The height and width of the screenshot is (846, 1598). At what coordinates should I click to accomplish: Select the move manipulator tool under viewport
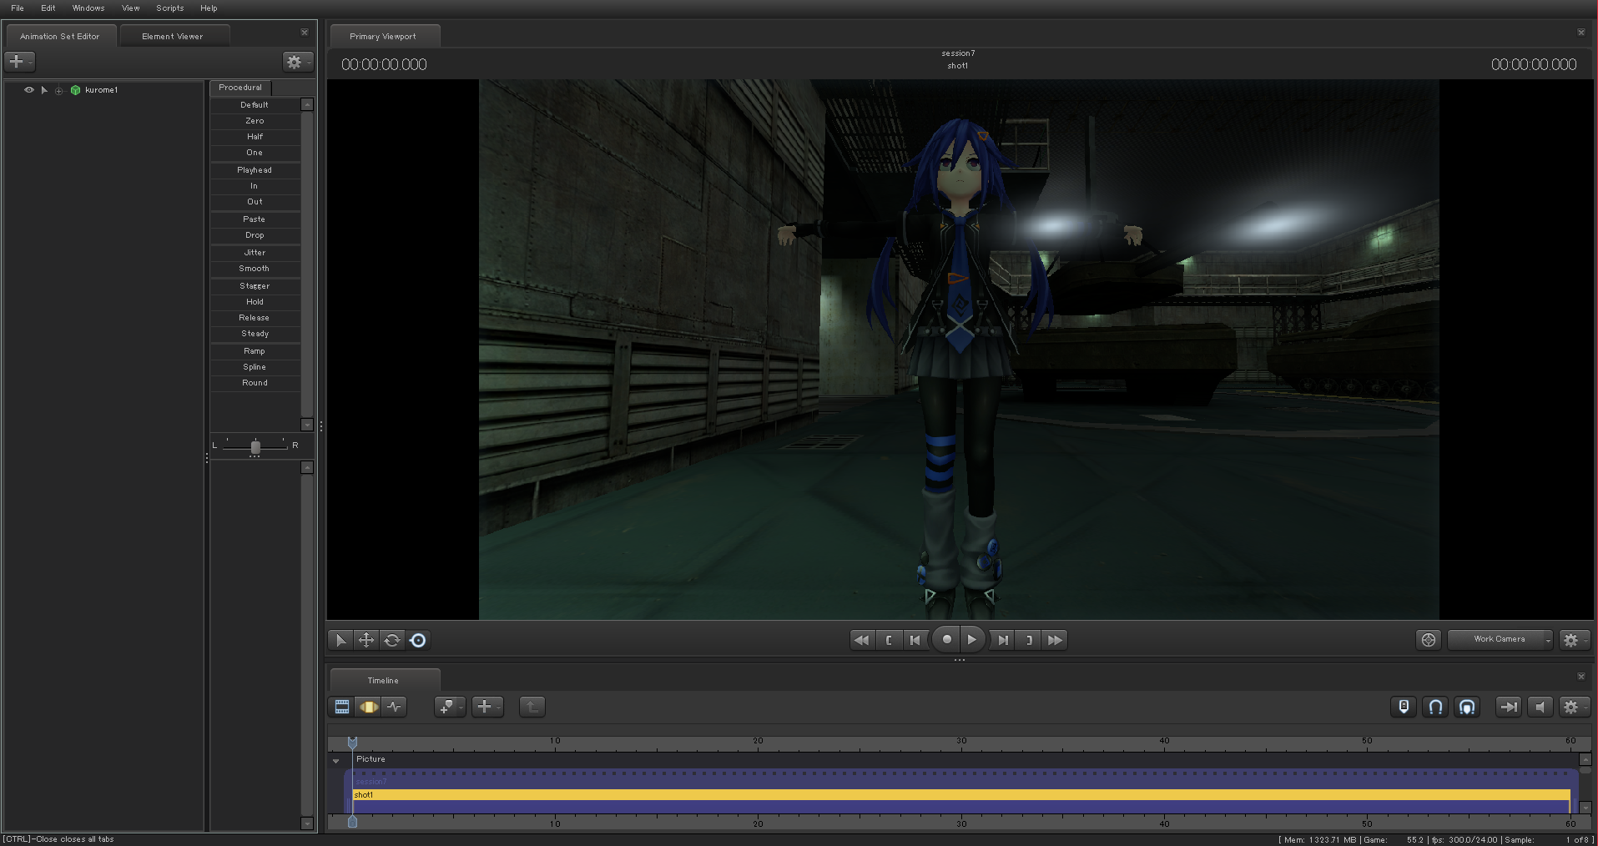[366, 640]
